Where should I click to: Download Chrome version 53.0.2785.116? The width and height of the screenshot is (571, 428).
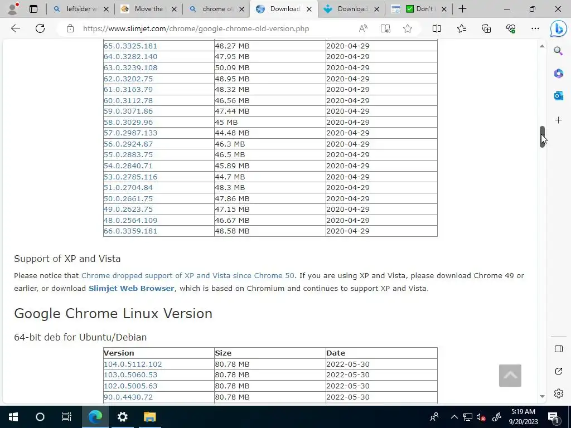130,177
